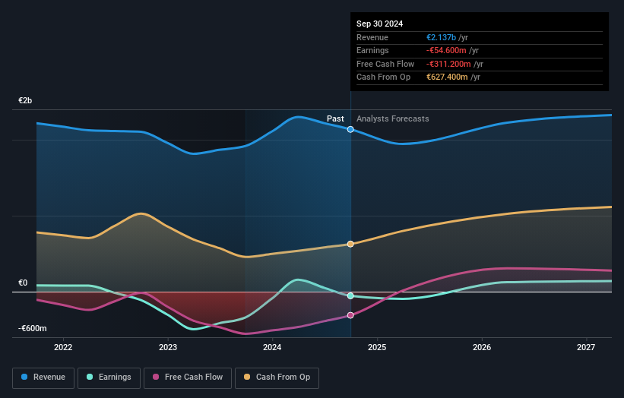Click the 2025 x-axis label
Image resolution: width=624 pixels, height=398 pixels.
click(377, 348)
